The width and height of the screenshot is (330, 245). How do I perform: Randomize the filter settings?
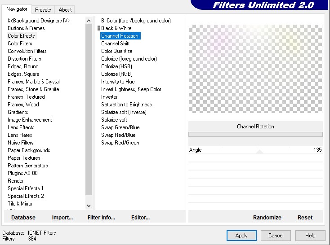(267, 218)
